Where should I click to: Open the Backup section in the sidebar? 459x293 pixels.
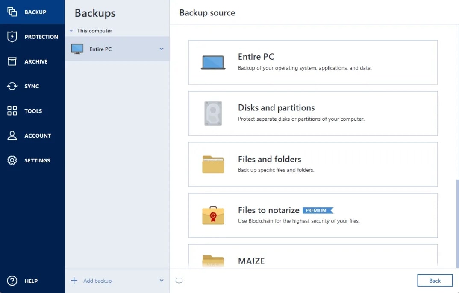[32, 12]
